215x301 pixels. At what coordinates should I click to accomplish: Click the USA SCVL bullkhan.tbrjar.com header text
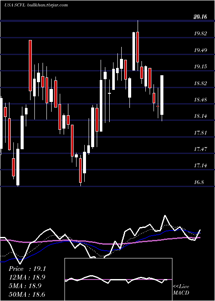pyautogui.click(x=36, y=5)
